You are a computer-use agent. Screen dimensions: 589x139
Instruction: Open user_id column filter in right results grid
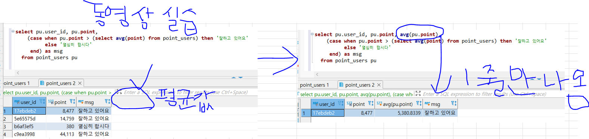coord(341,104)
